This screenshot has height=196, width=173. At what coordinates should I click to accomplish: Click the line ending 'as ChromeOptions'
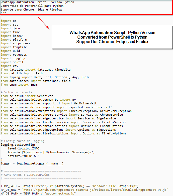[x=62, y=126]
